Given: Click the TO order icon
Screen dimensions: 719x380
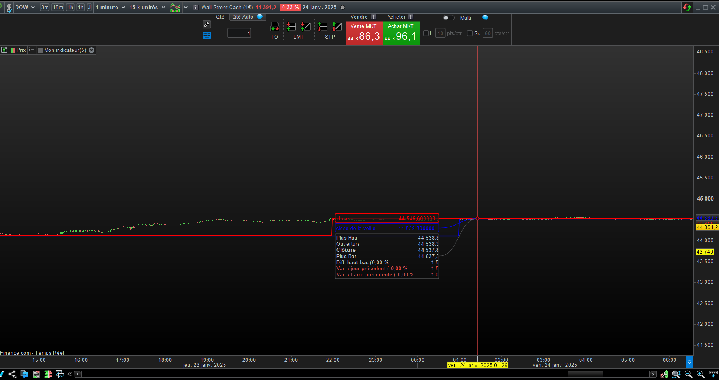Looking at the screenshot, I should (275, 27).
